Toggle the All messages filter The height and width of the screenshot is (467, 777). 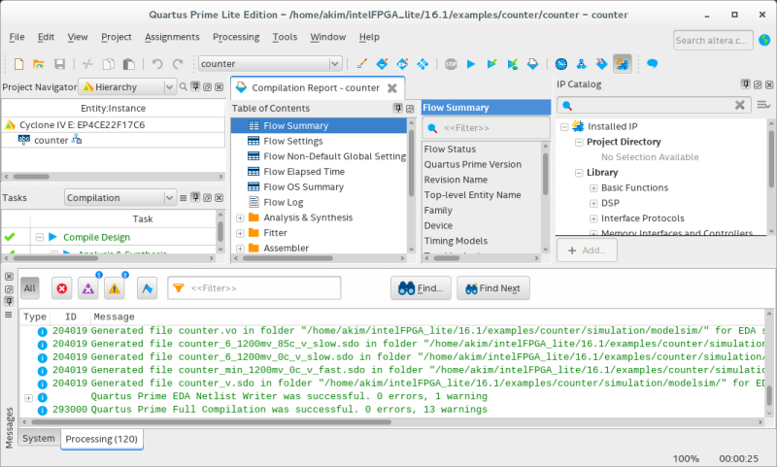click(30, 288)
